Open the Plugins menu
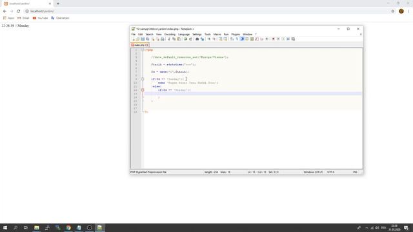 [236, 34]
